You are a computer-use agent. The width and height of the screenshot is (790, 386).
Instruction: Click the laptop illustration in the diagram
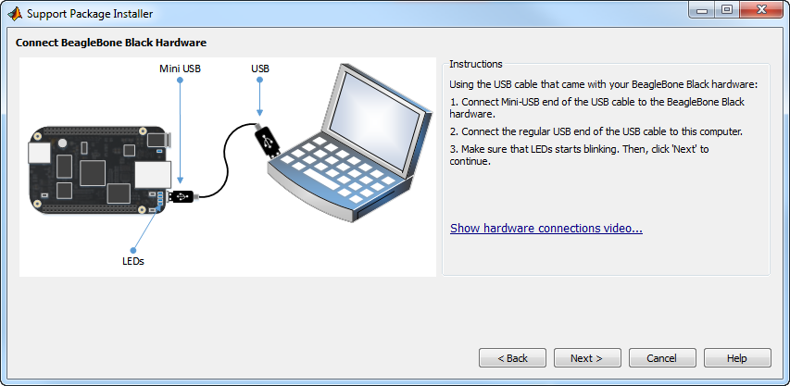350,143
